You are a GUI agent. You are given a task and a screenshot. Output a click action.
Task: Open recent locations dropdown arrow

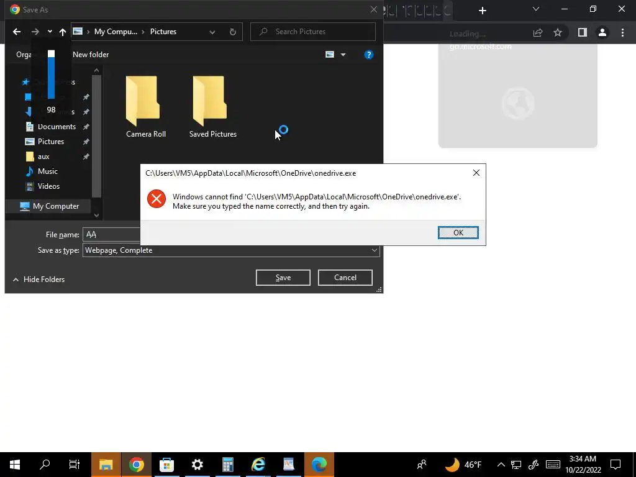pyautogui.click(x=50, y=32)
